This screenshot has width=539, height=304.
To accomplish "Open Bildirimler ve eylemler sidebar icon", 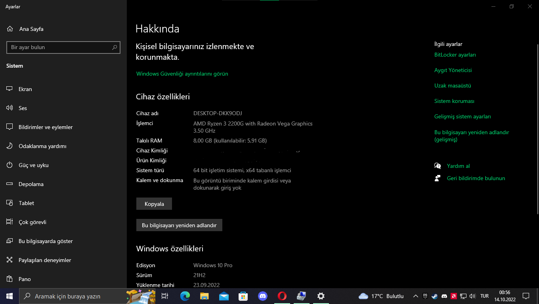I will pos(10,127).
